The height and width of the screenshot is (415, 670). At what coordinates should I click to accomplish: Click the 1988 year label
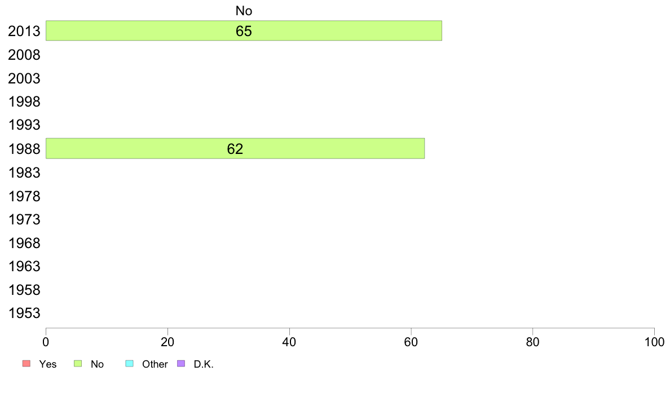point(24,149)
